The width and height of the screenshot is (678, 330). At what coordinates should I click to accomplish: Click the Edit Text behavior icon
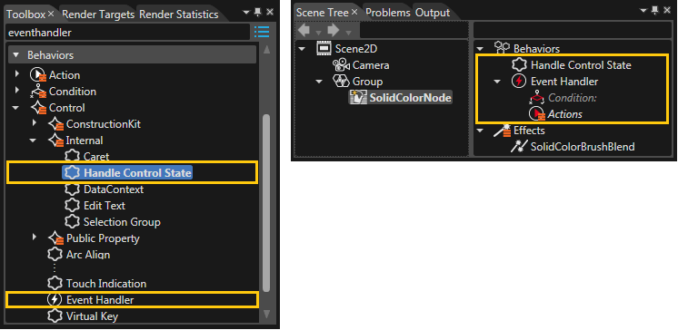(x=73, y=206)
